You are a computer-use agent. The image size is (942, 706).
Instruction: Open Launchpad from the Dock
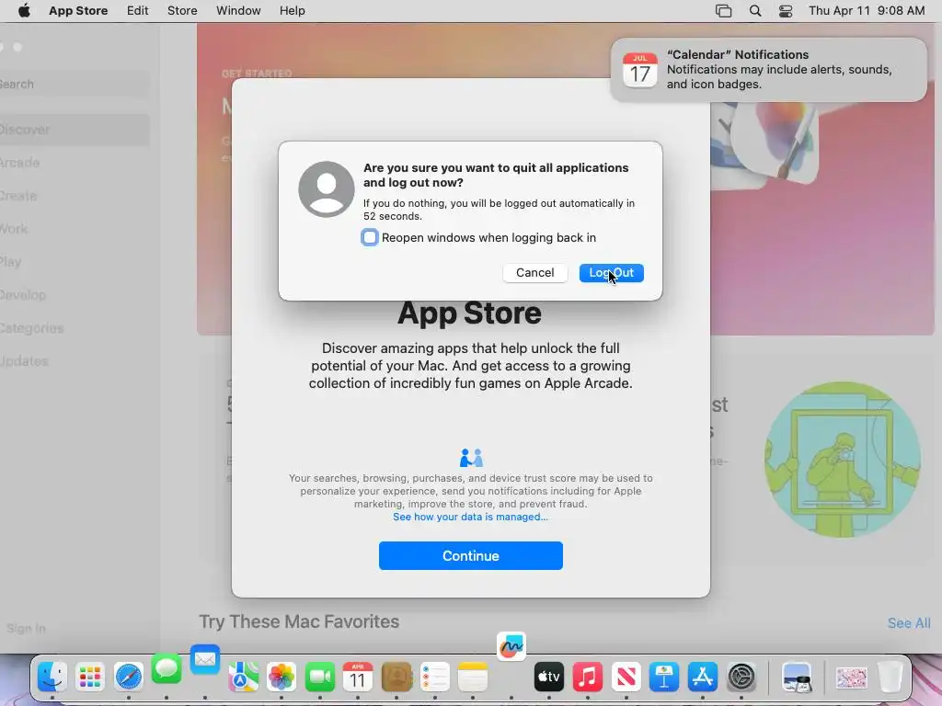[x=90, y=678]
